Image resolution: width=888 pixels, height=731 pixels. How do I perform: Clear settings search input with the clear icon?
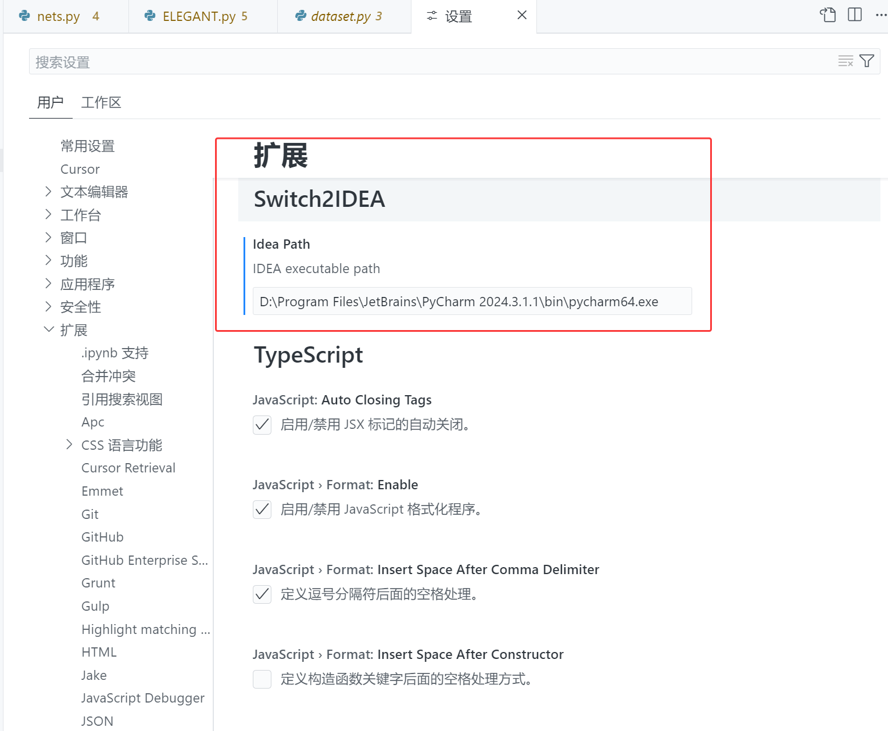(846, 60)
